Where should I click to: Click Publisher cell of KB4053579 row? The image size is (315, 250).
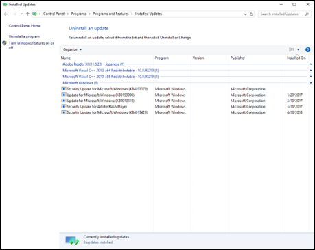[x=248, y=89]
